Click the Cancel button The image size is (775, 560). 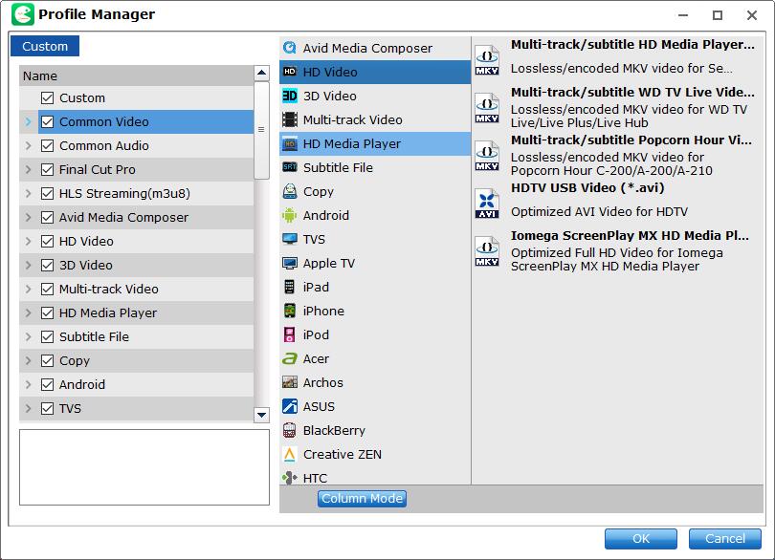(x=725, y=538)
